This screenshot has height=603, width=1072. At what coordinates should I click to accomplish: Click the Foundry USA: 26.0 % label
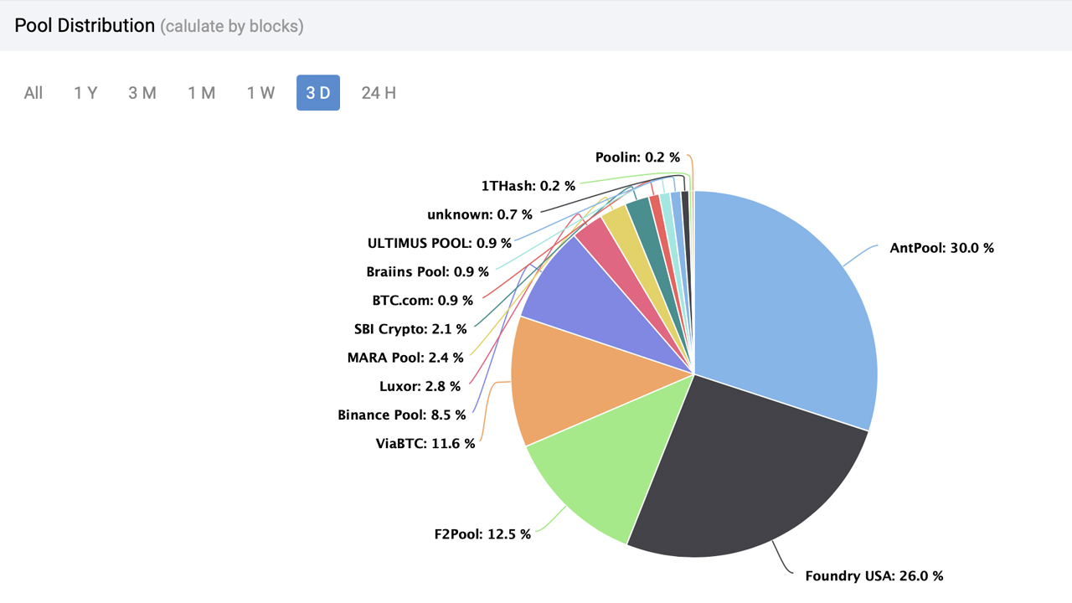click(x=873, y=576)
